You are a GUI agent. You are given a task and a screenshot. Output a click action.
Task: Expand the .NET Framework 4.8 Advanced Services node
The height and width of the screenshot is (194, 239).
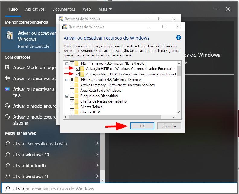tap(67, 80)
